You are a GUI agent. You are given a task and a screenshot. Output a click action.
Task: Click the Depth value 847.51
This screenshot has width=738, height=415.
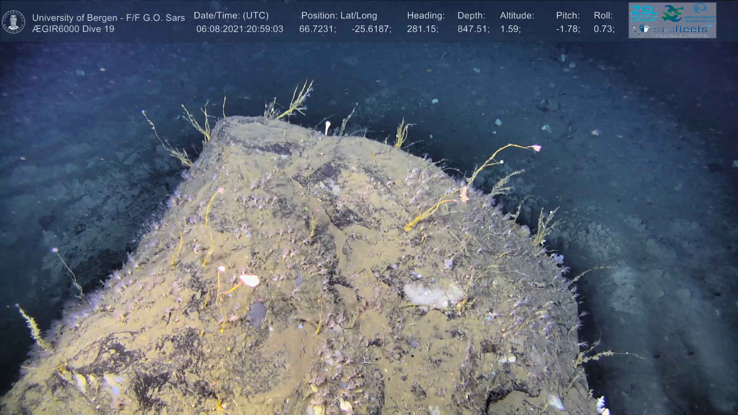(473, 29)
